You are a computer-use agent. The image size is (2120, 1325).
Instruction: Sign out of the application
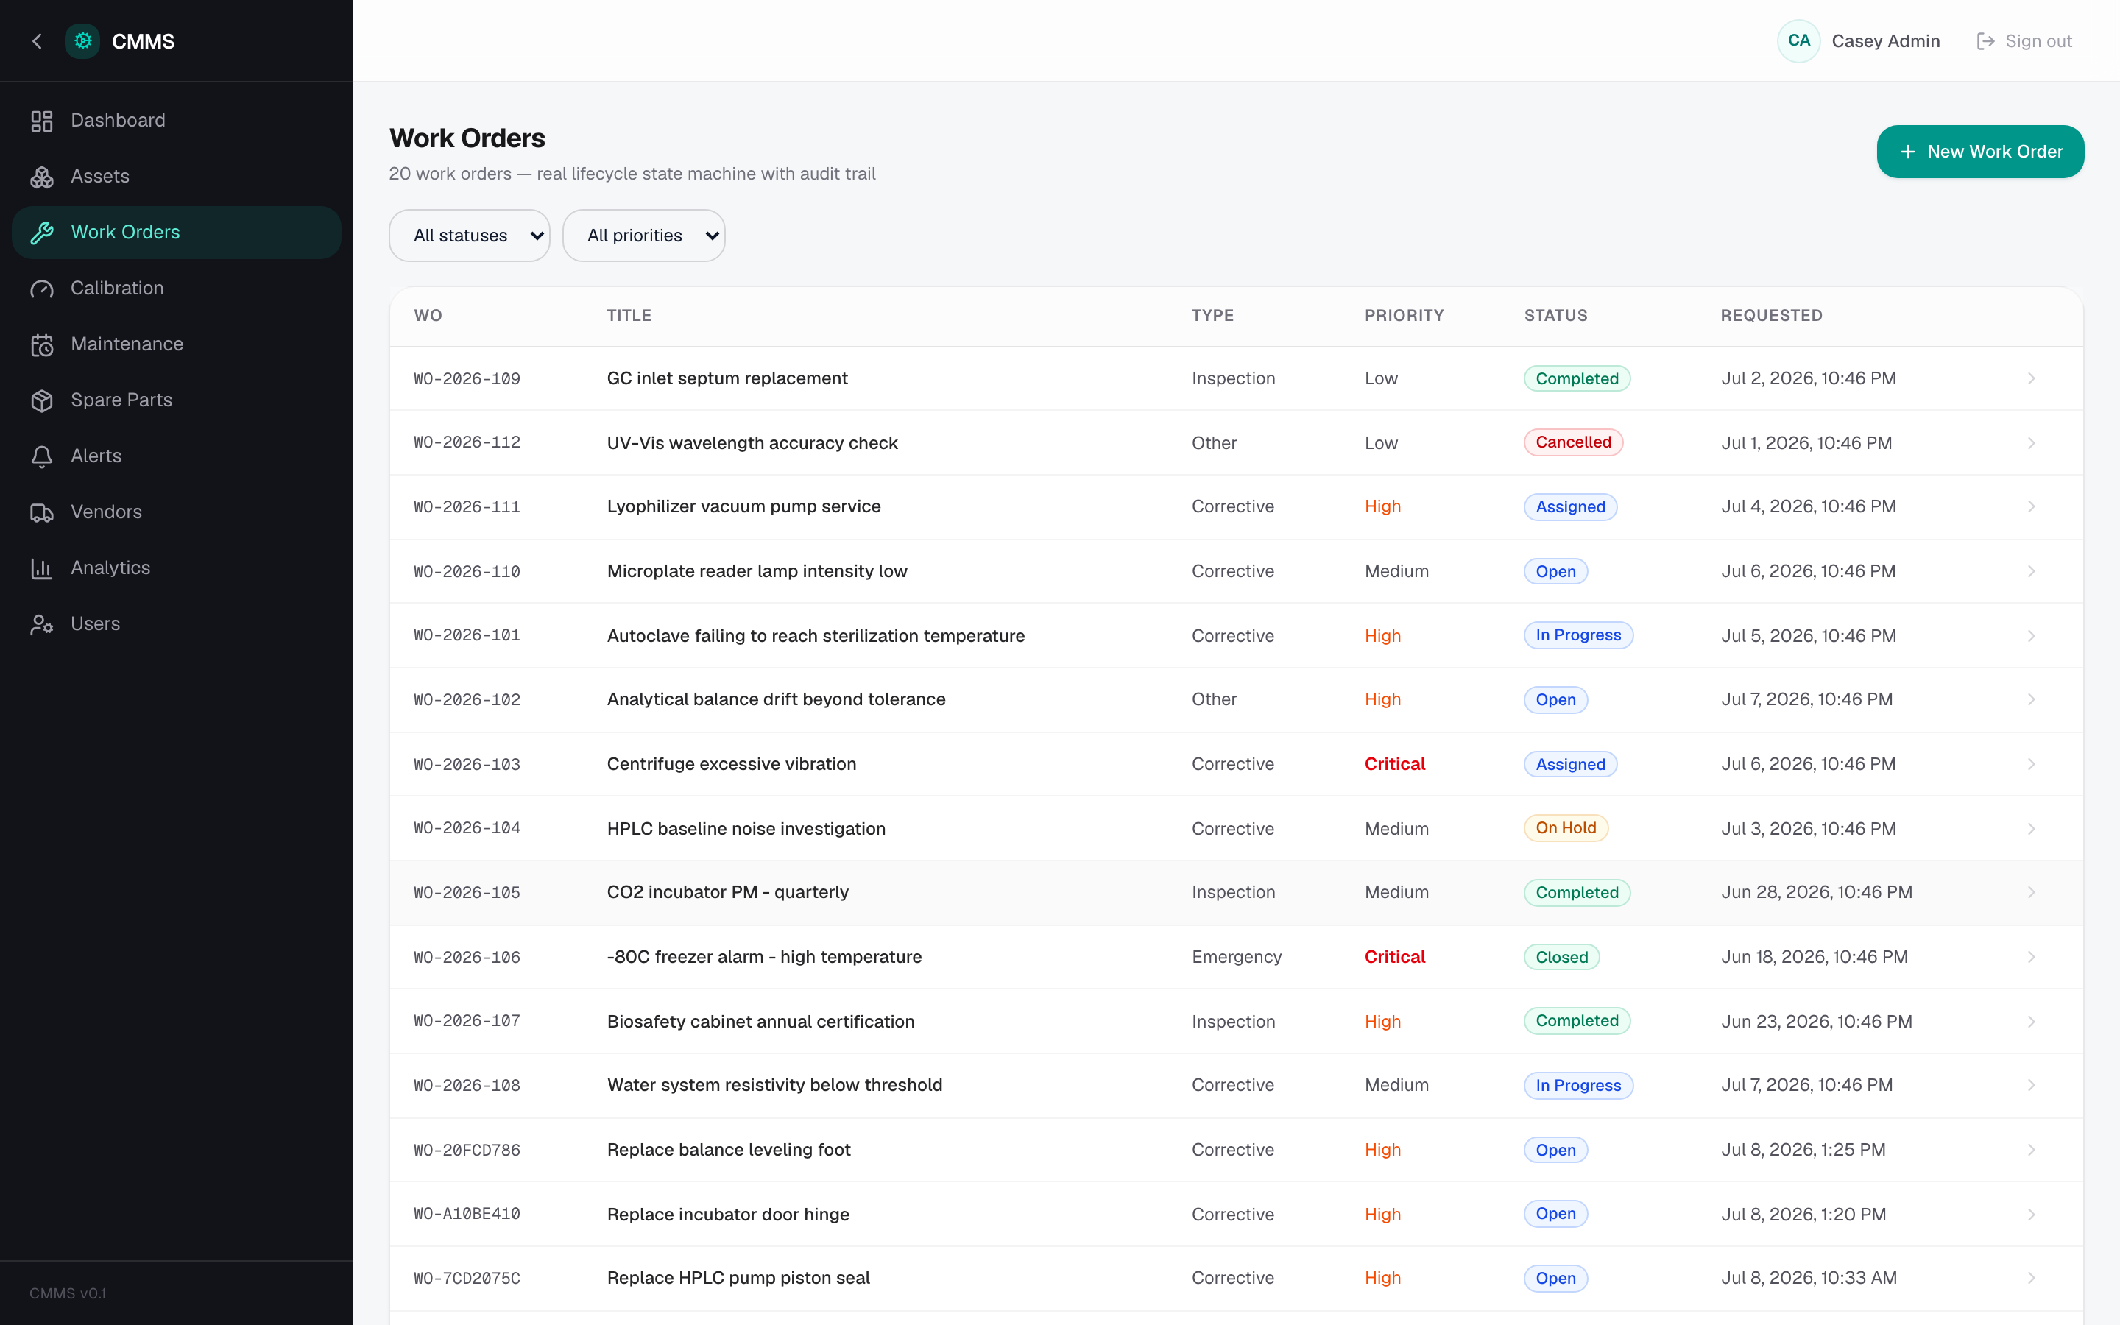(x=2024, y=41)
